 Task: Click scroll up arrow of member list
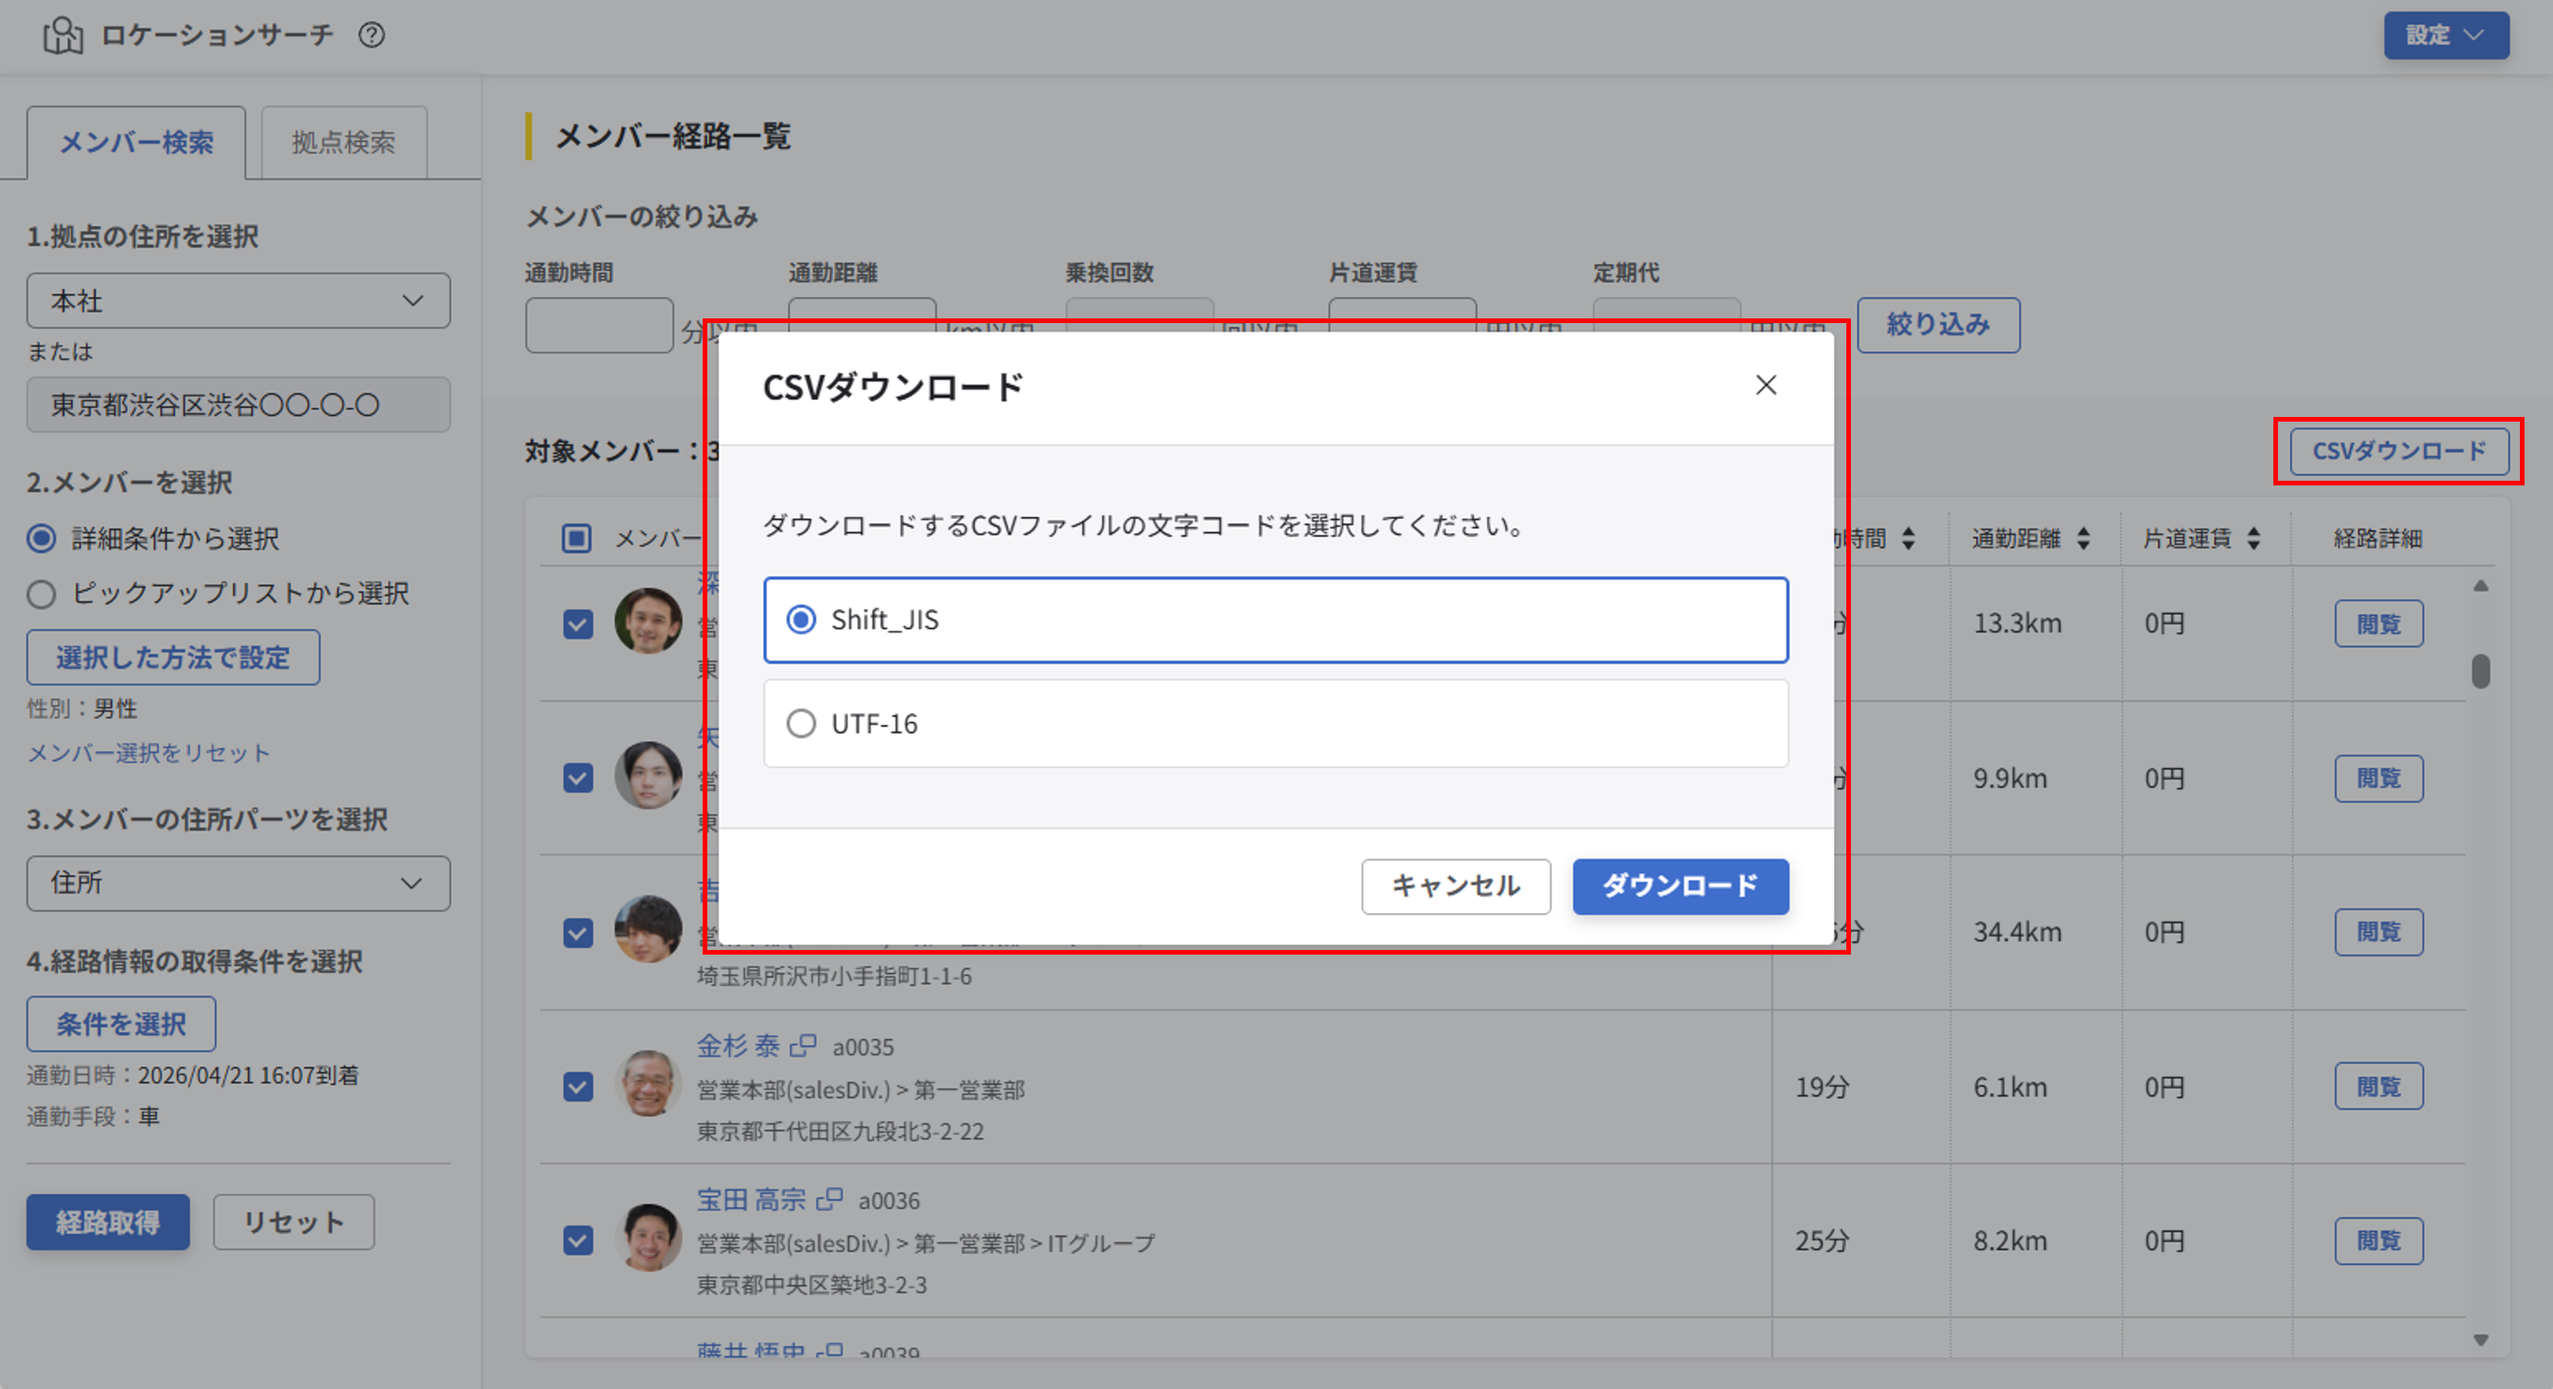click(x=2480, y=586)
